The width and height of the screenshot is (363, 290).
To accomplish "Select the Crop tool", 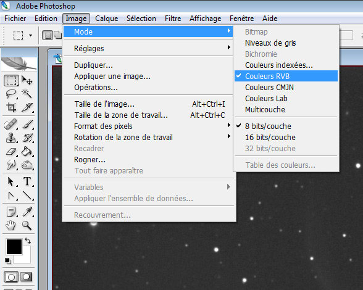I will 11,107.
